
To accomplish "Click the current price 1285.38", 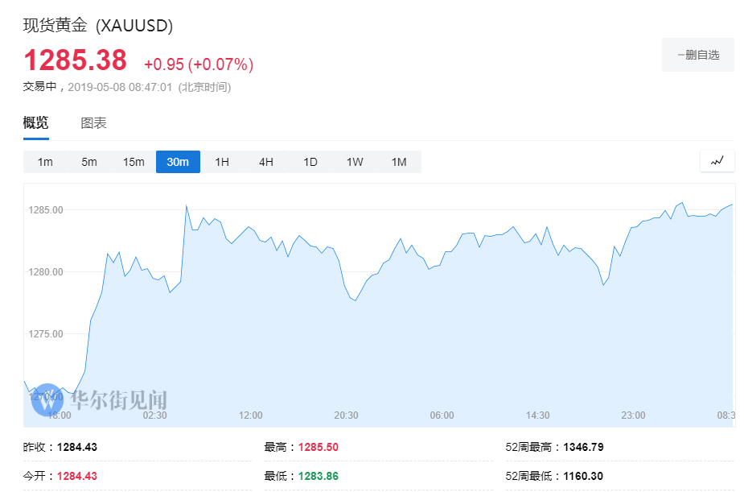I will click(x=74, y=60).
